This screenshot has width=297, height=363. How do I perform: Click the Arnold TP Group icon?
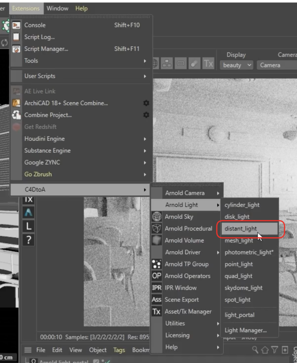156,264
